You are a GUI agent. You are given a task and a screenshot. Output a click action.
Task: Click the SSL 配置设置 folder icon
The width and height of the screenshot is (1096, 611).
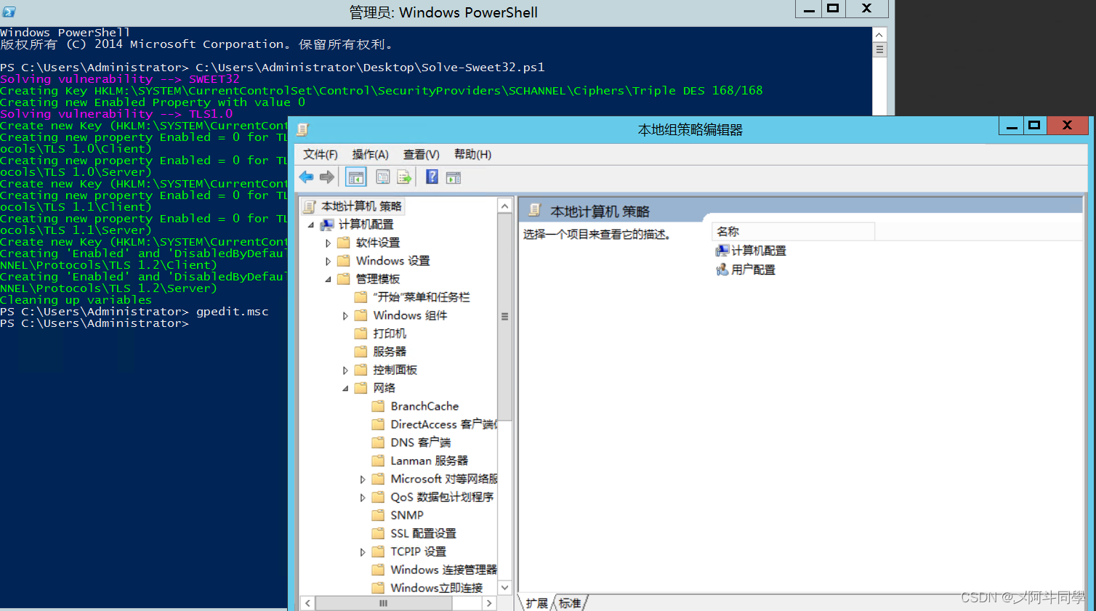[378, 533]
